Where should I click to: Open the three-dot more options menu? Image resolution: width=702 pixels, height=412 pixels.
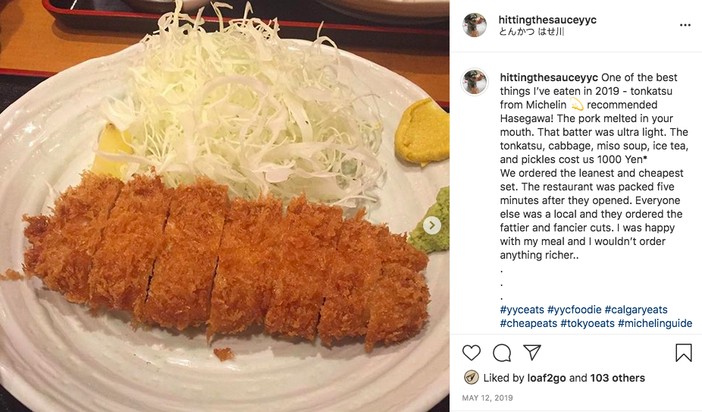(x=685, y=25)
